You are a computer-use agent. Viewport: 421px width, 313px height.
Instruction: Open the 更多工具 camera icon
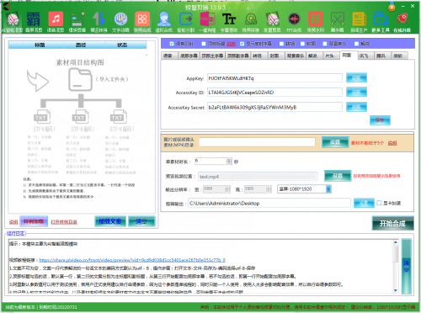pos(381,19)
